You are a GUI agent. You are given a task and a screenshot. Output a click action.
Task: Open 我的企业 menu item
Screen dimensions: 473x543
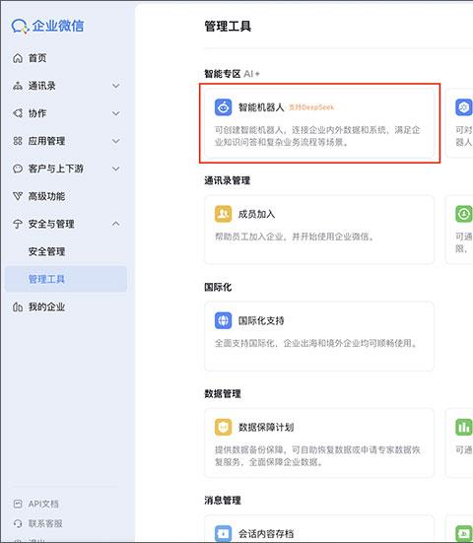46,306
